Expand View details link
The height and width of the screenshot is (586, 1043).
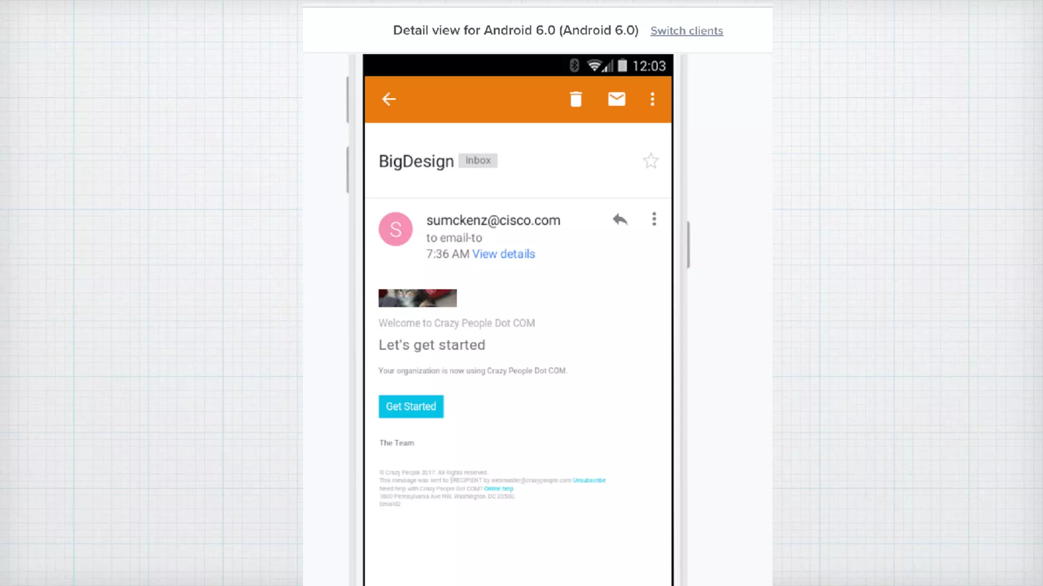(504, 254)
